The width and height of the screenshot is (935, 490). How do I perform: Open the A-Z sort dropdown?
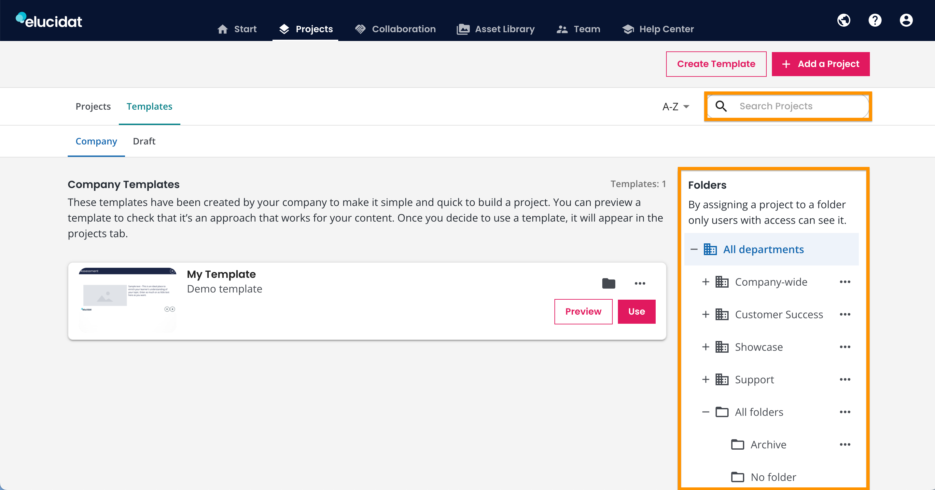coord(676,107)
